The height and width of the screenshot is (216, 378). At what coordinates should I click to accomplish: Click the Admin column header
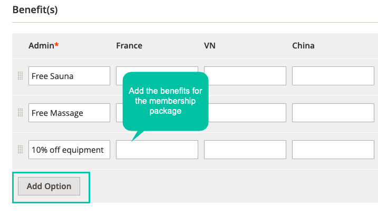click(x=44, y=45)
